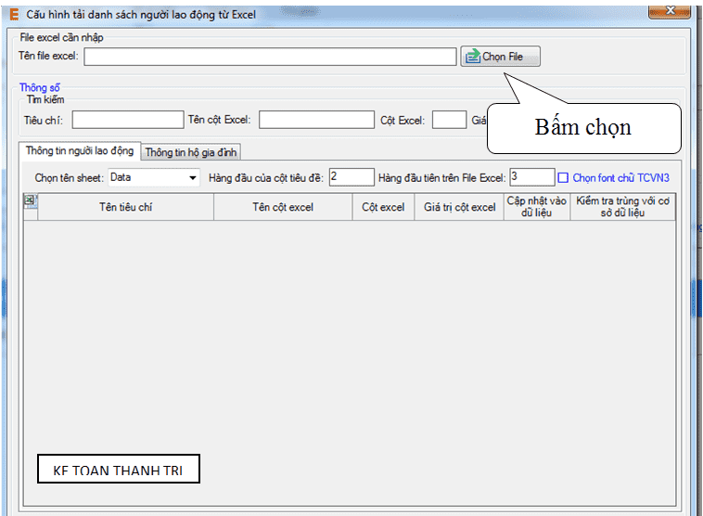Sort by Tên cột excel column header
The image size is (703, 516).
[283, 207]
